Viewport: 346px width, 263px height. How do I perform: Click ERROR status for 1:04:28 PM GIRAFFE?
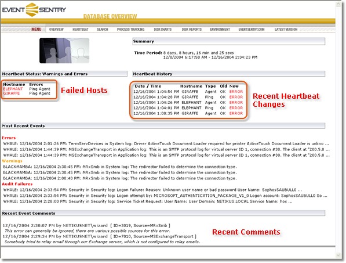pos(236,97)
